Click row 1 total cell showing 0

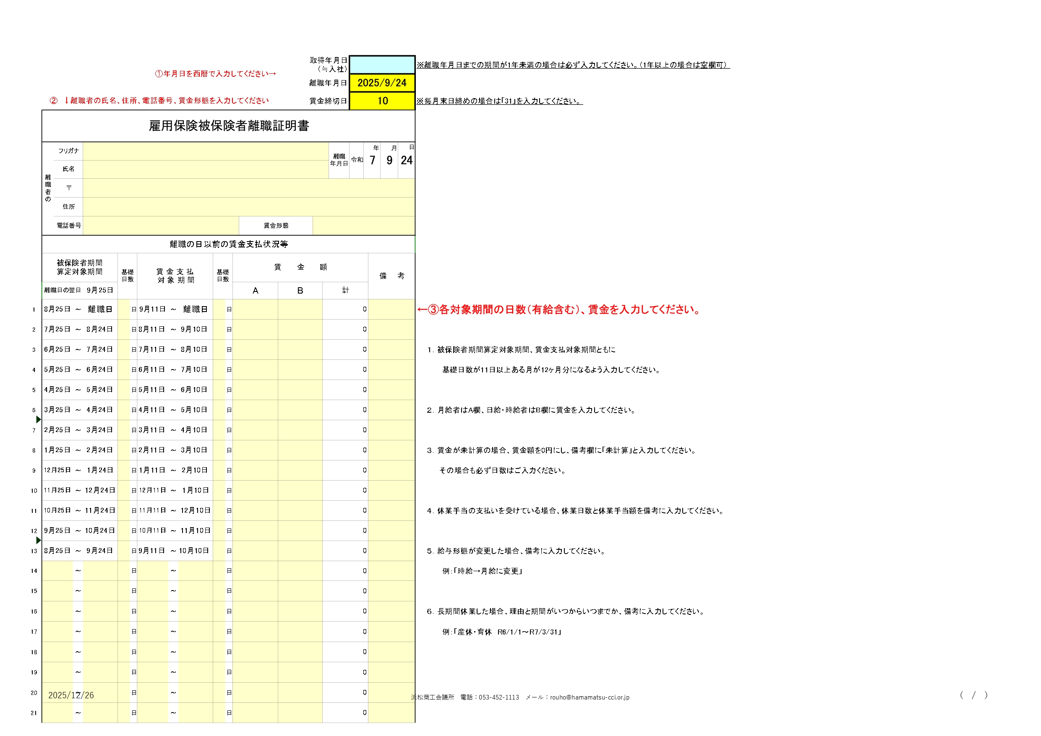345,309
